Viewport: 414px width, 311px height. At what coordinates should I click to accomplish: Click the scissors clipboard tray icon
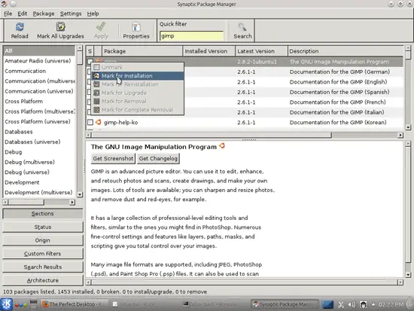pyautogui.click(x=341, y=305)
